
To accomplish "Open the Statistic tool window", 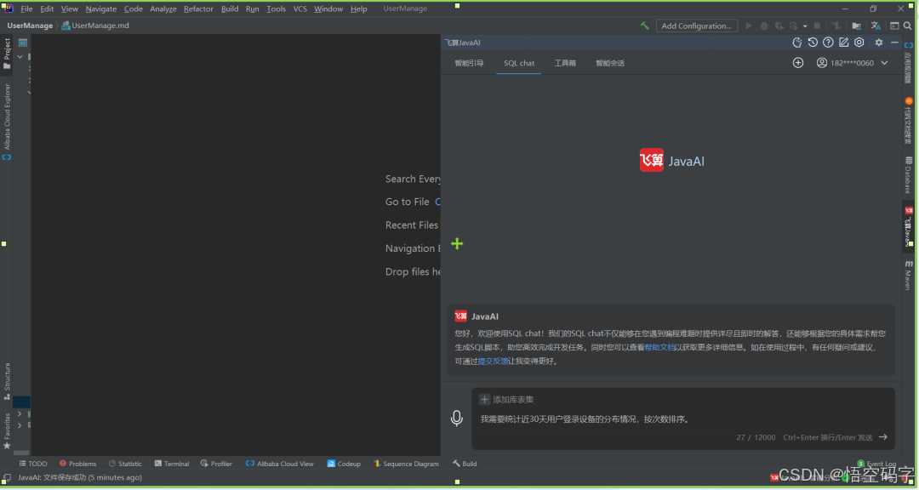I will (125, 464).
